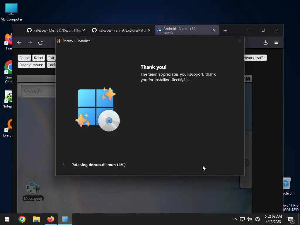The height and width of the screenshot is (225, 300).
Task: Click the Rectify11 Installer title icon
Action: click(x=59, y=41)
